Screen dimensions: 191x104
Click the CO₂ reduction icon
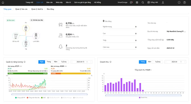tap(61, 35)
